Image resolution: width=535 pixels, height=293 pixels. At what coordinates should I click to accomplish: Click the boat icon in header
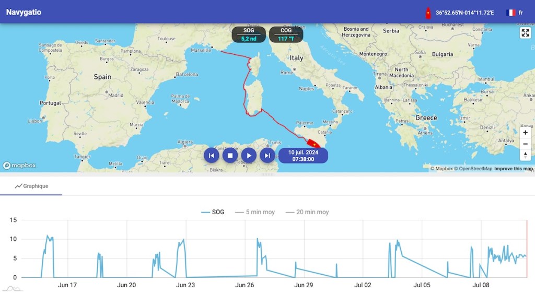tap(428, 13)
